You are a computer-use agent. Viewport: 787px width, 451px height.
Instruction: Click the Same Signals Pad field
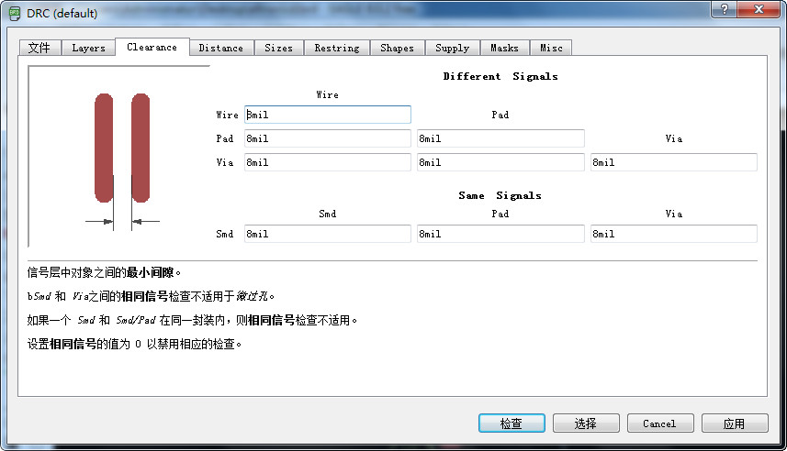click(x=500, y=234)
